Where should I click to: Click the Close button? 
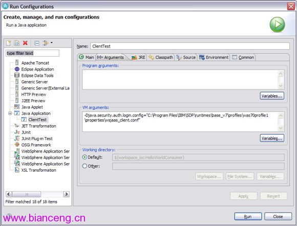pyautogui.click(x=278, y=216)
